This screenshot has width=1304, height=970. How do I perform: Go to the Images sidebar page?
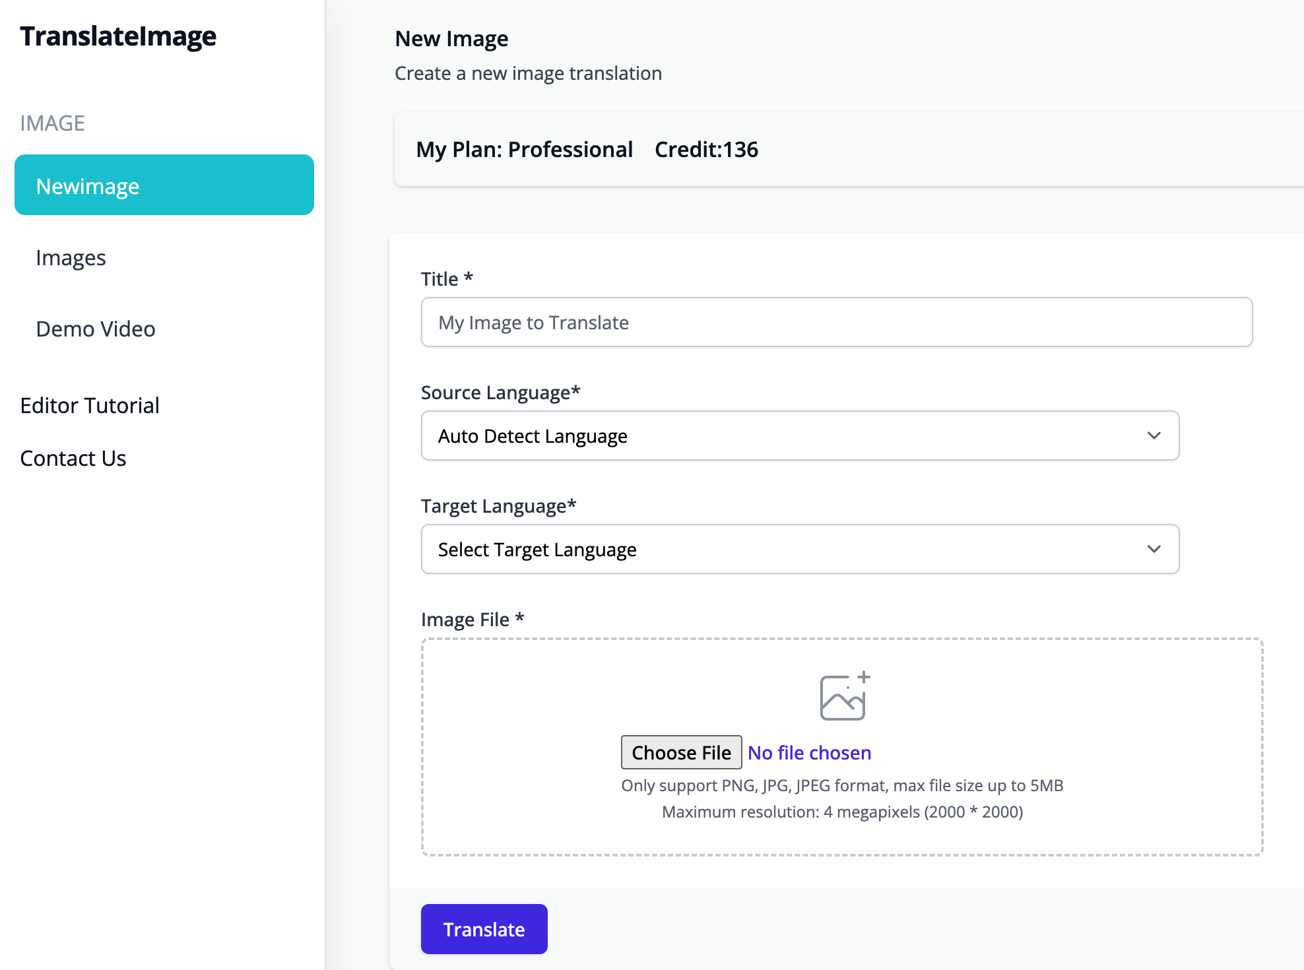[x=71, y=258]
